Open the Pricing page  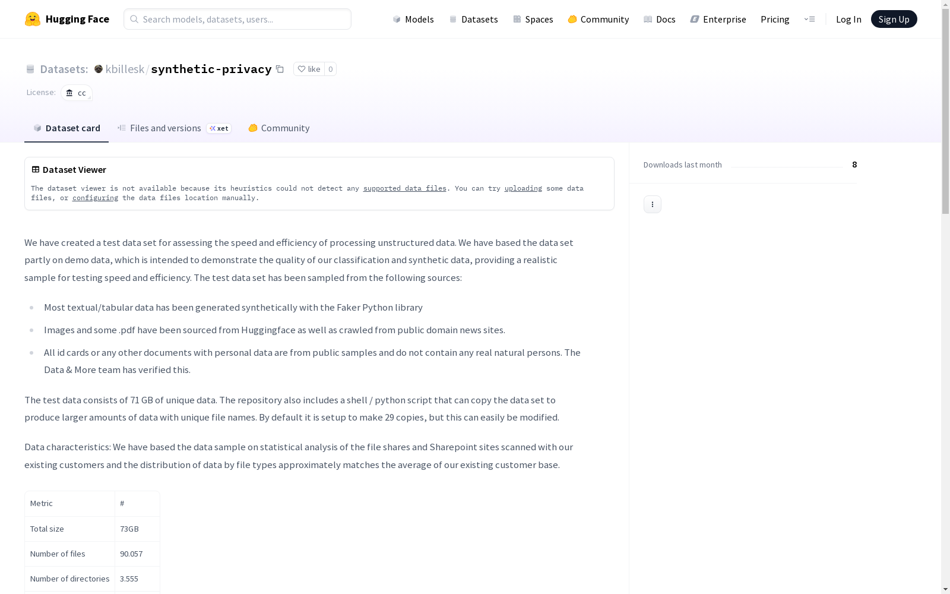[775, 19]
